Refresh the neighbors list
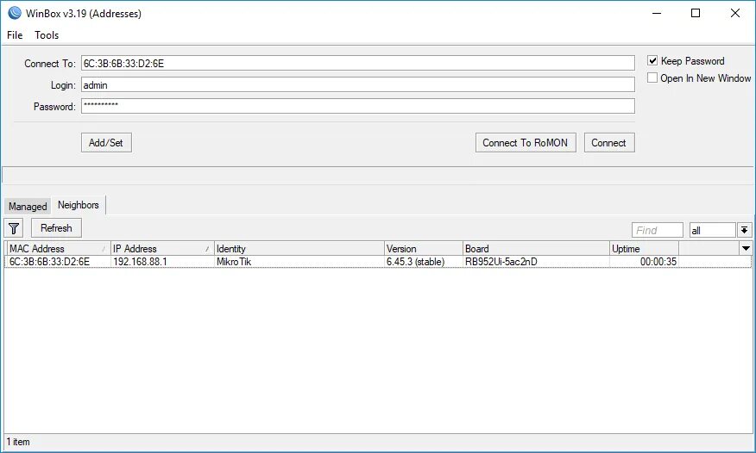Image resolution: width=756 pixels, height=453 pixels. tap(56, 228)
